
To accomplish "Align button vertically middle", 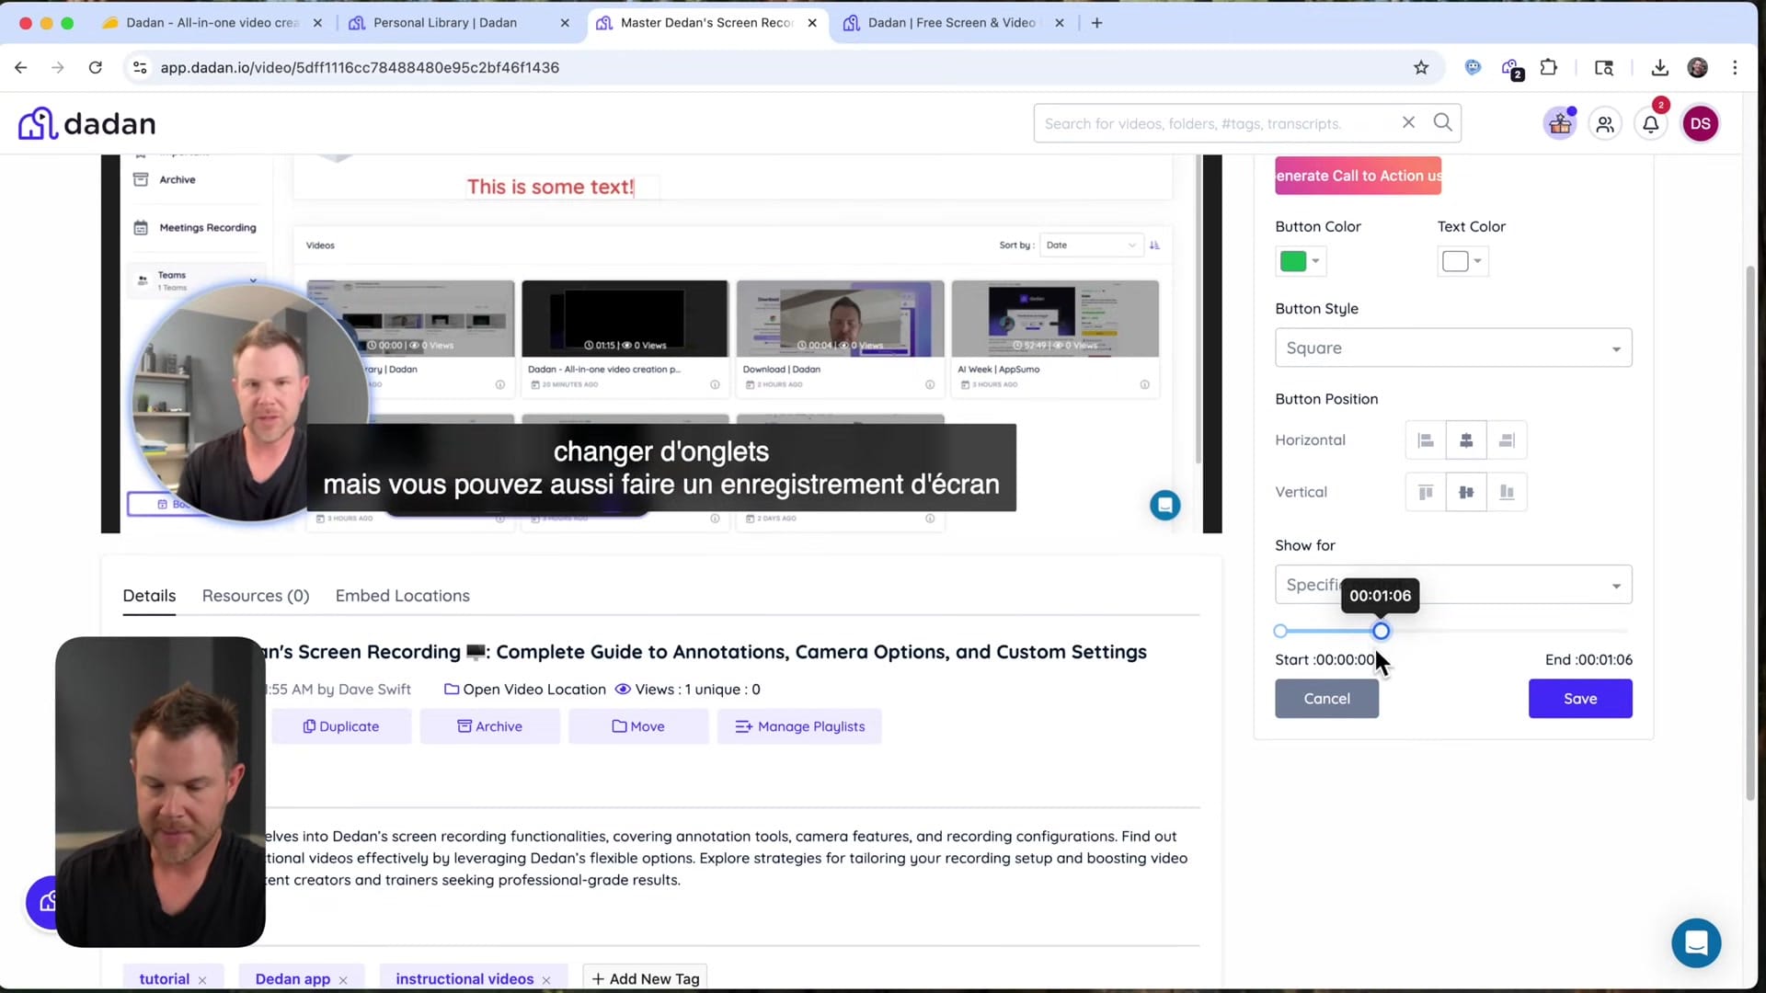I will pyautogui.click(x=1466, y=492).
